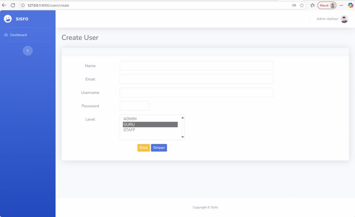Image resolution: width=355 pixels, height=217 pixels.
Task: Click the Admin Aplikasi profile avatar
Action: (x=344, y=19)
